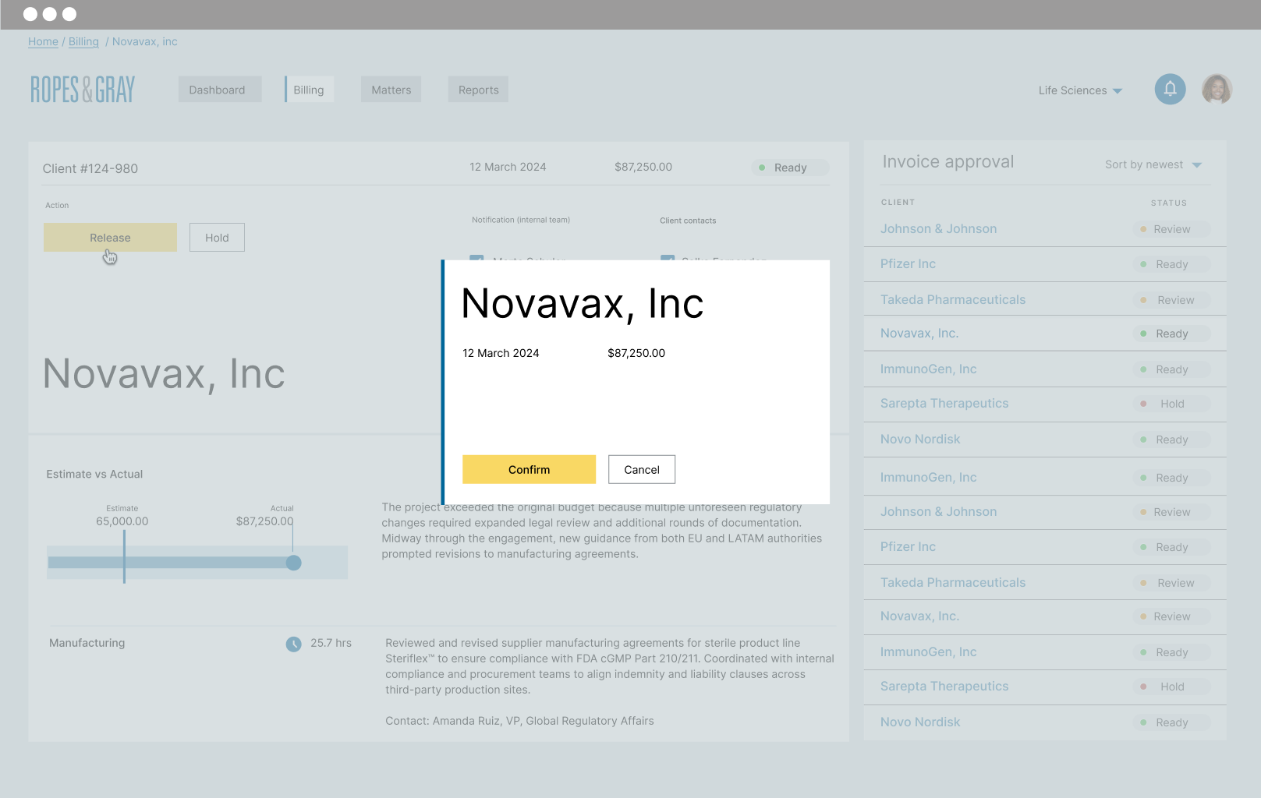Open Novavax, Inc. row with Ready status
Viewport: 1261px width, 798px height.
(1045, 334)
